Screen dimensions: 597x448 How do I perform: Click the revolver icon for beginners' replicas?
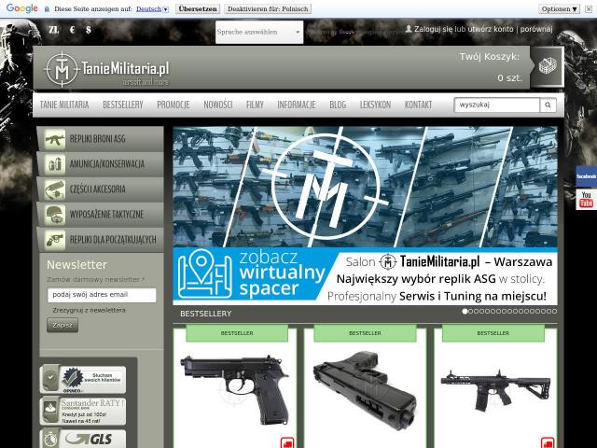pos(55,240)
